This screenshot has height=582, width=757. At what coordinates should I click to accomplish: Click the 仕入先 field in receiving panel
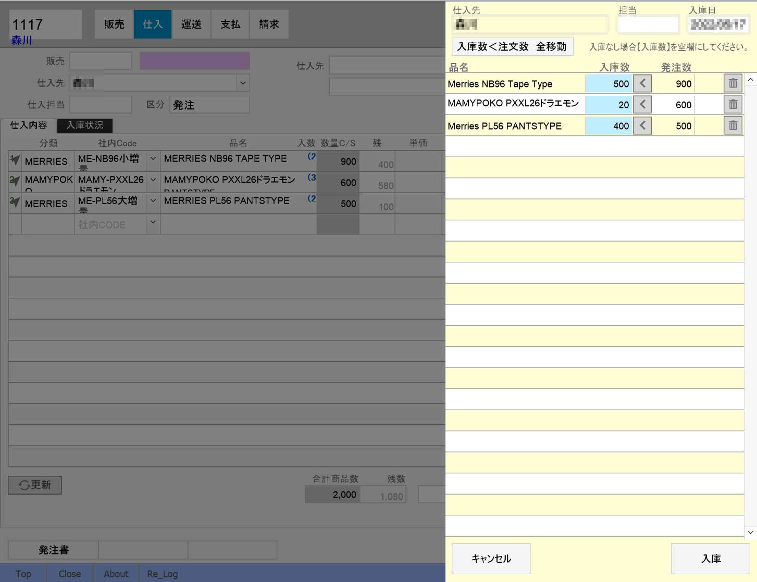(x=530, y=24)
